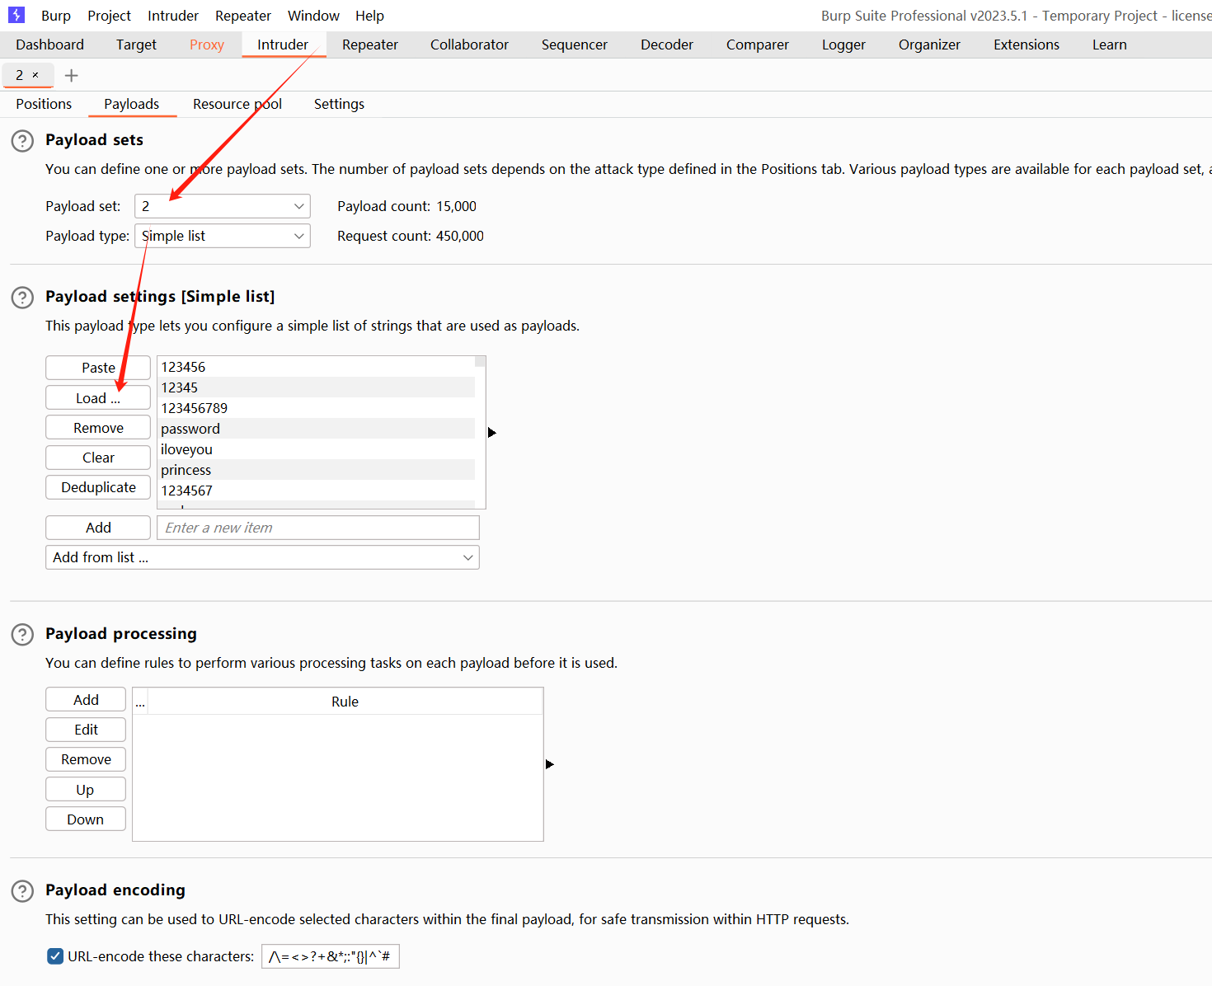Go to the Resource pool sub-tab
This screenshot has width=1212, height=986.
(237, 104)
